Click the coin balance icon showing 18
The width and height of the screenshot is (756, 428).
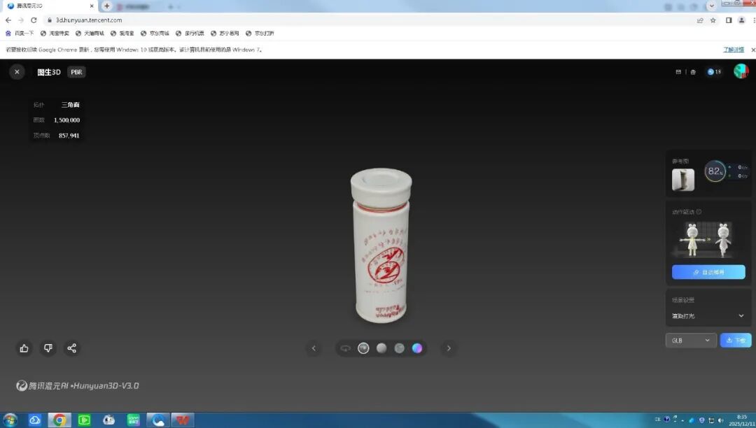(710, 72)
